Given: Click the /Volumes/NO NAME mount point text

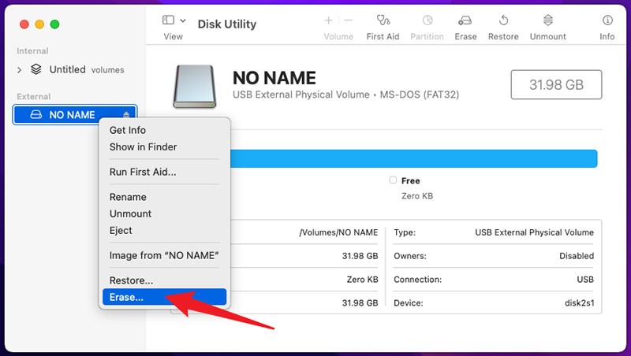Looking at the screenshot, I should pos(338,232).
